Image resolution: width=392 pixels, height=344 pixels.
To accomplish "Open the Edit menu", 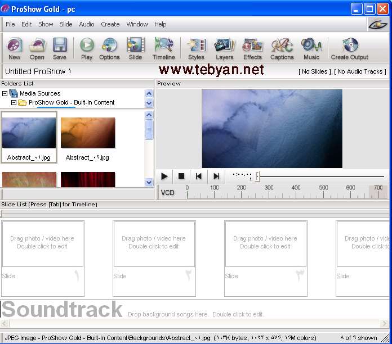I will click(x=26, y=24).
